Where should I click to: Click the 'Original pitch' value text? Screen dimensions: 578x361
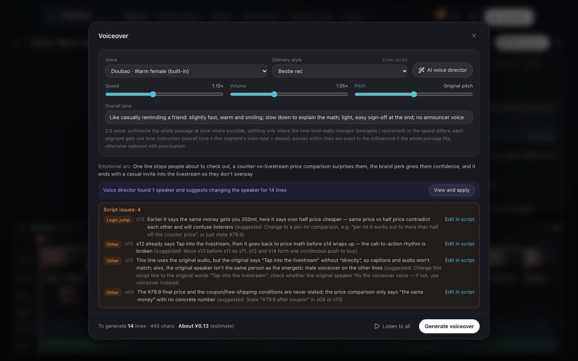(458, 86)
